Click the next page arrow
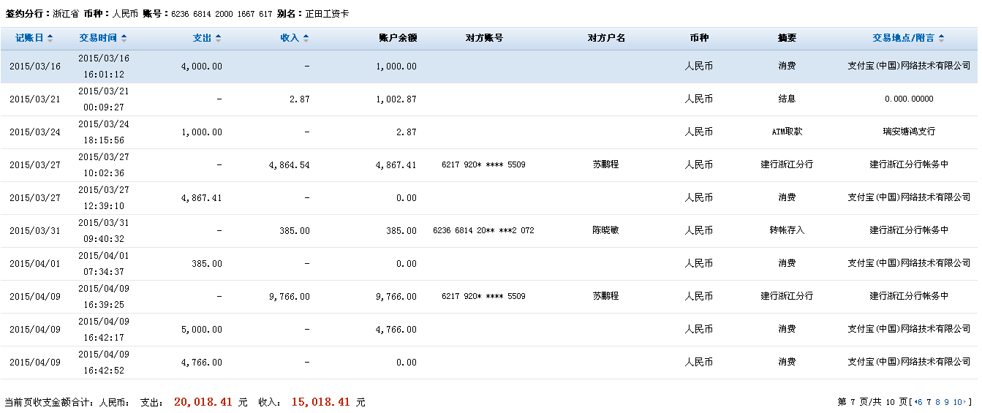Viewport: 982px width, 413px height. 967,402
